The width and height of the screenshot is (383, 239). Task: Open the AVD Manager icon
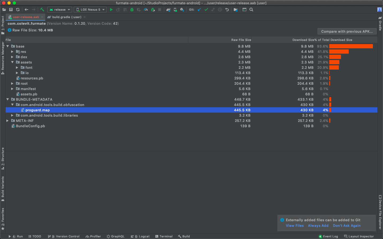[175, 10]
